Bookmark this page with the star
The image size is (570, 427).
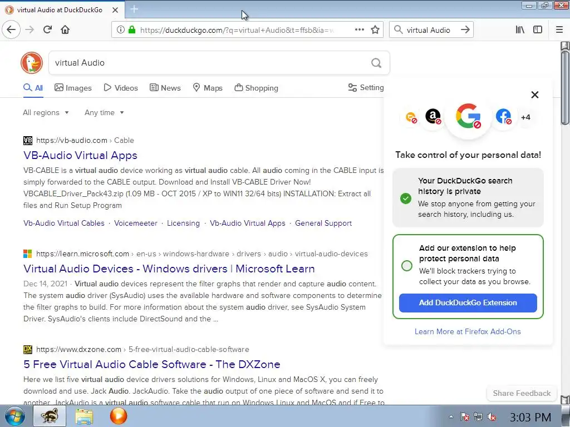375,30
